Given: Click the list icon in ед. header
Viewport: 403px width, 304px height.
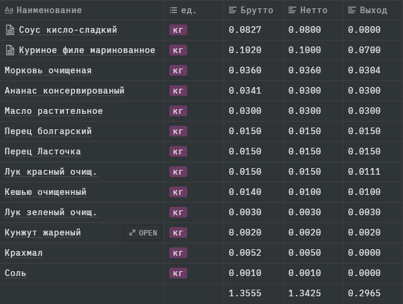Looking at the screenshot, I should (173, 10).
